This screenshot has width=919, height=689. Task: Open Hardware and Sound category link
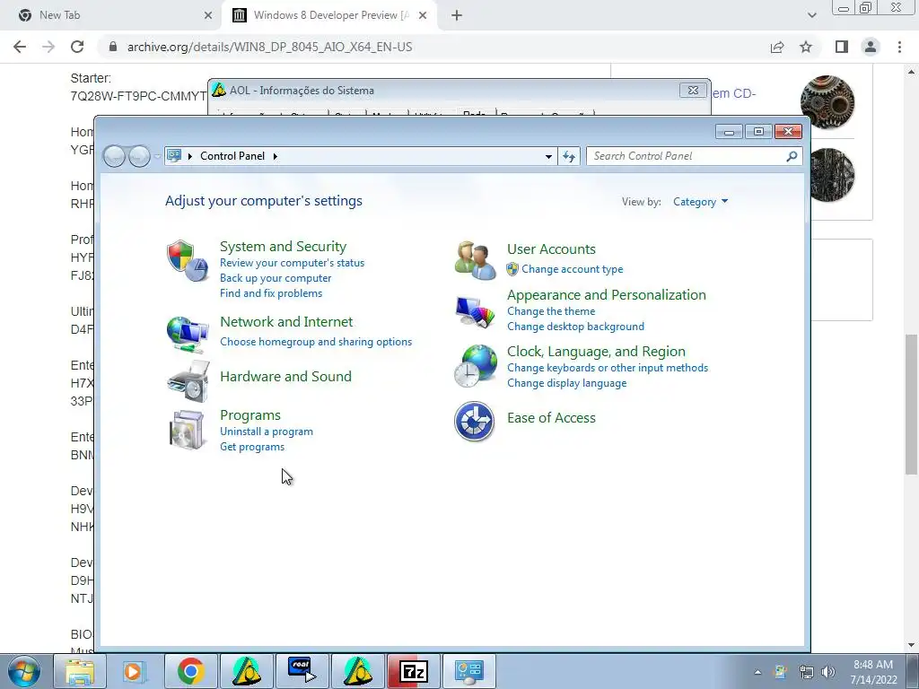(x=285, y=377)
